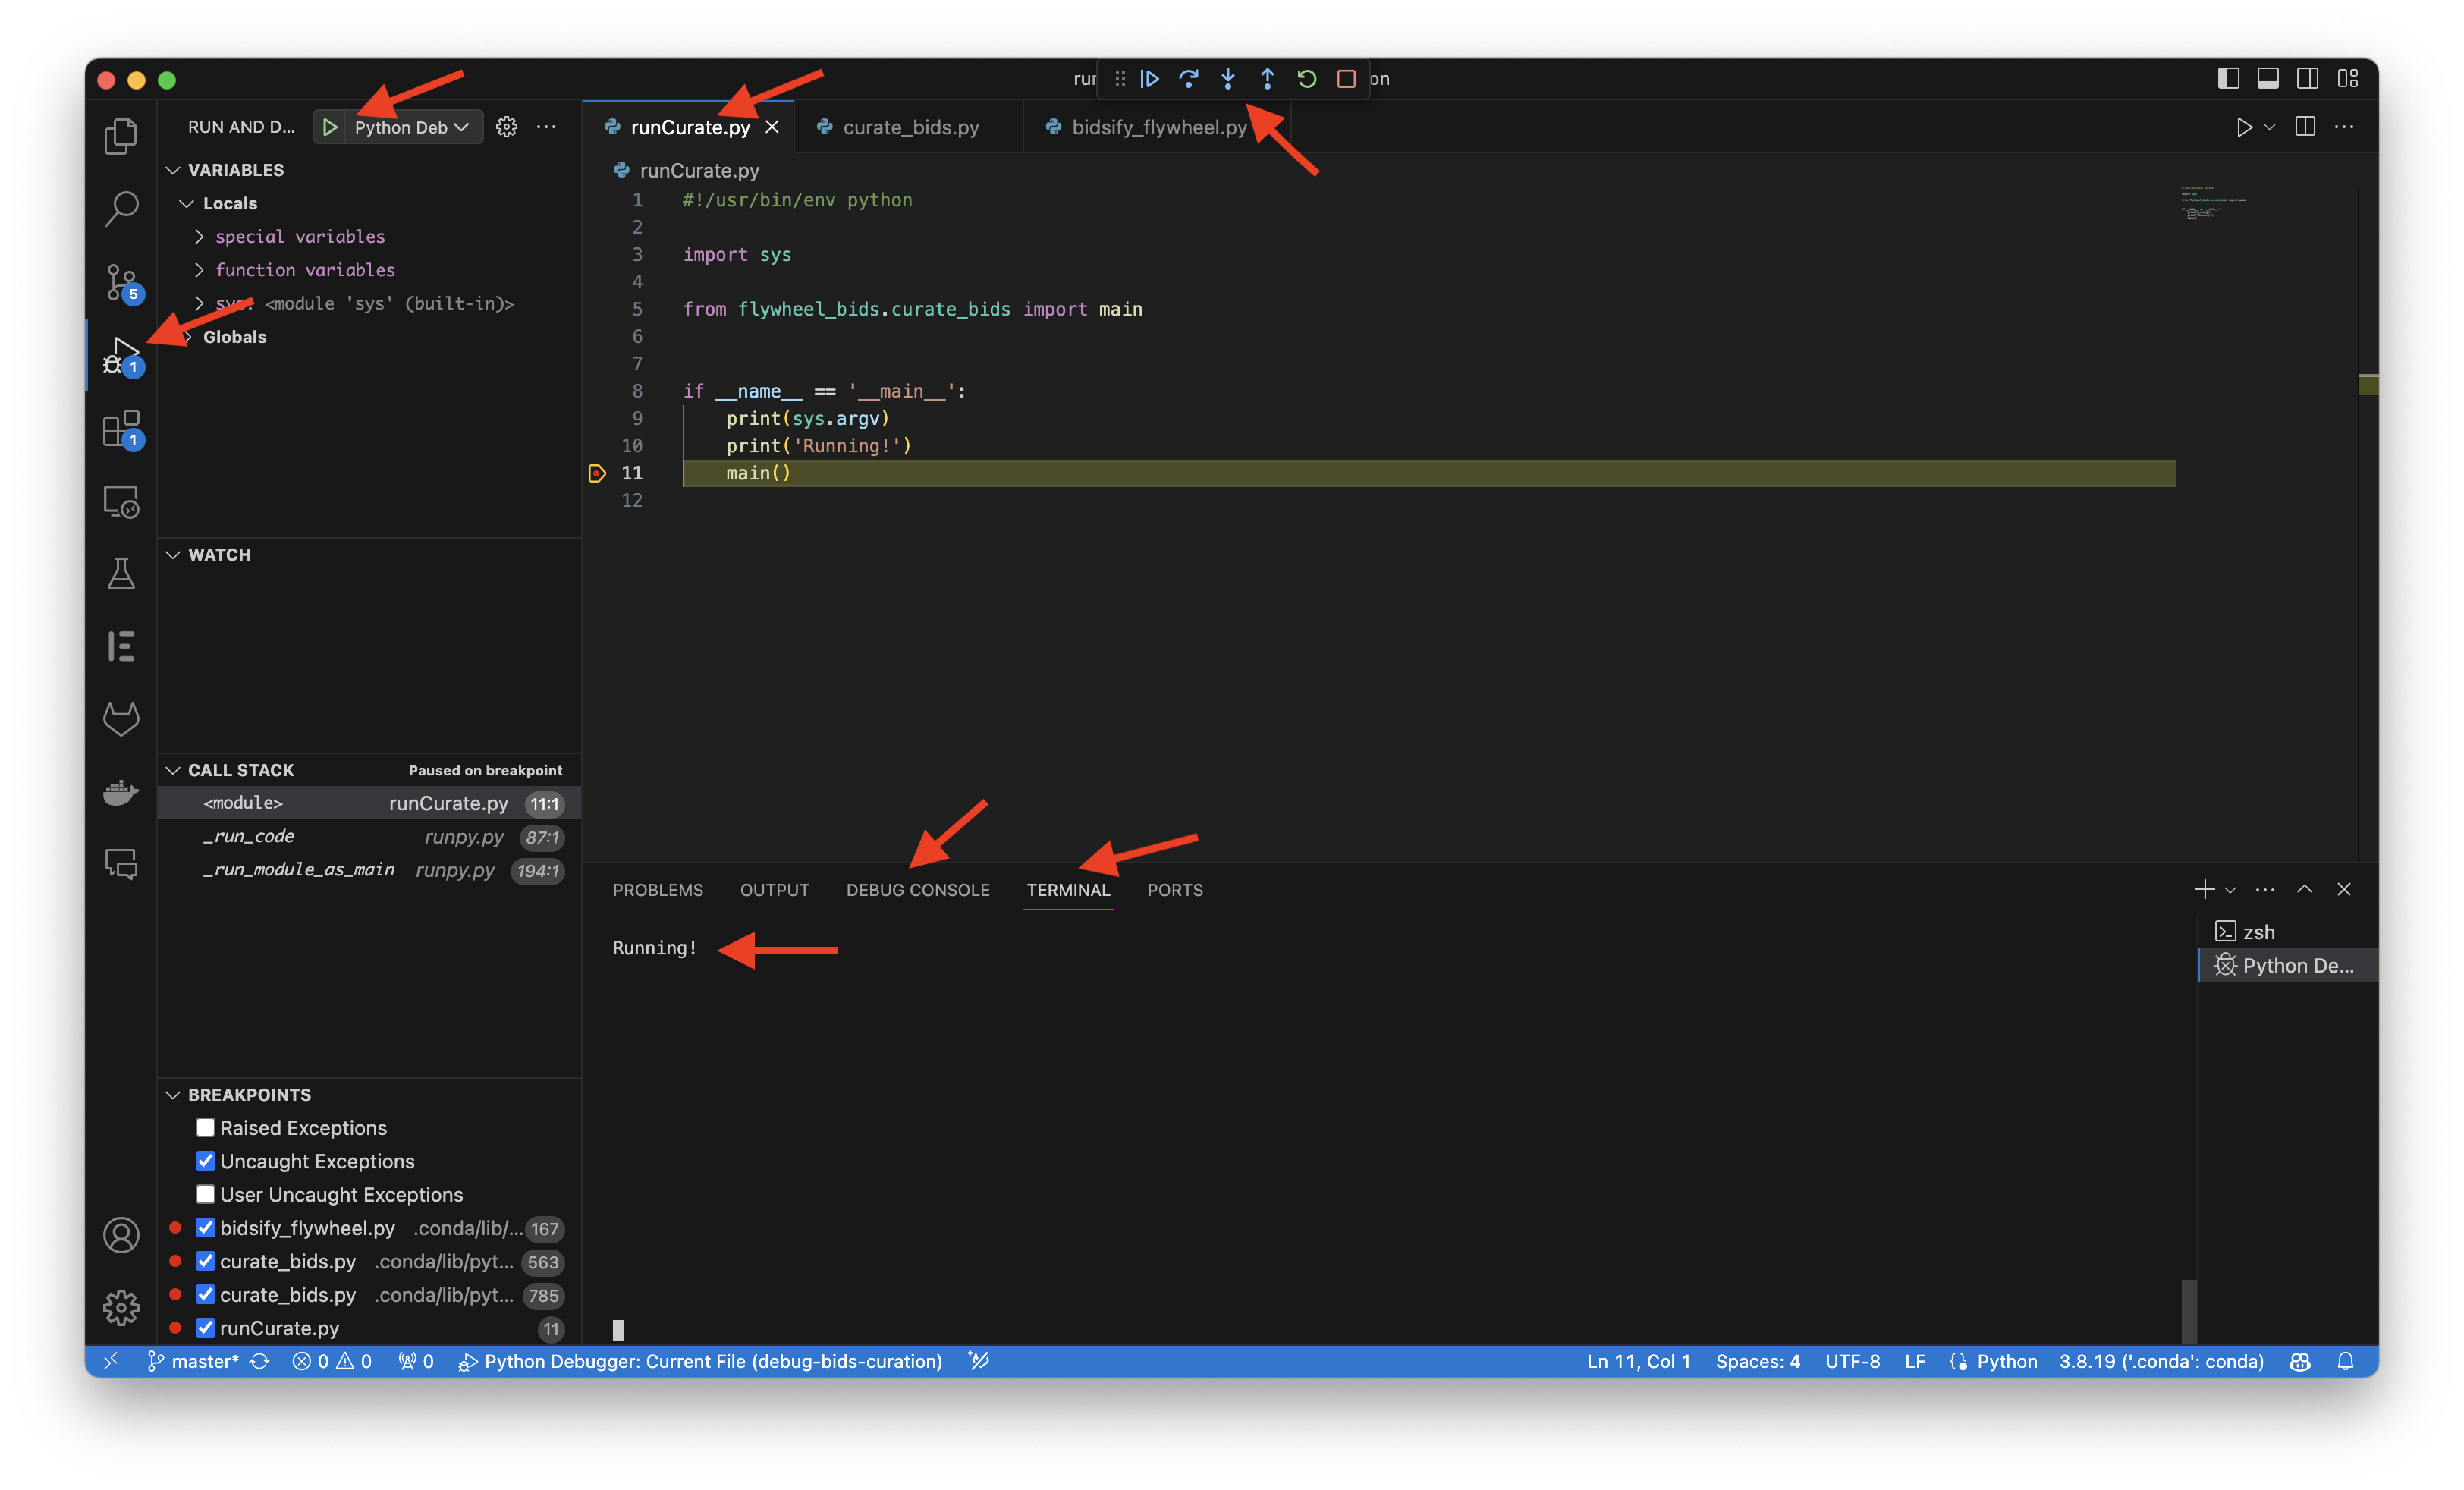This screenshot has width=2464, height=1490.
Task: Disable curate_bids.py line 563 breakpoint
Action: [x=205, y=1261]
